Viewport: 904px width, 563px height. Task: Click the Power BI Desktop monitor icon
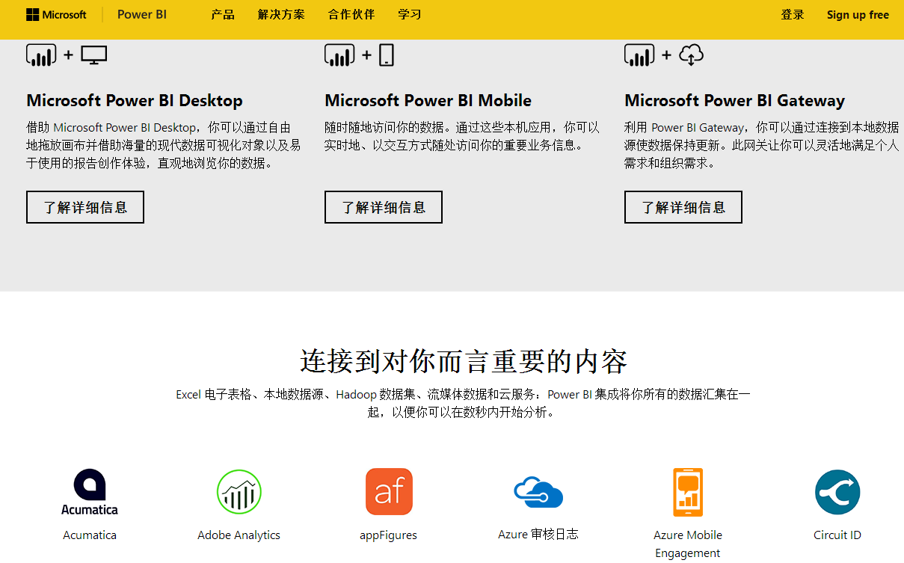(x=94, y=55)
